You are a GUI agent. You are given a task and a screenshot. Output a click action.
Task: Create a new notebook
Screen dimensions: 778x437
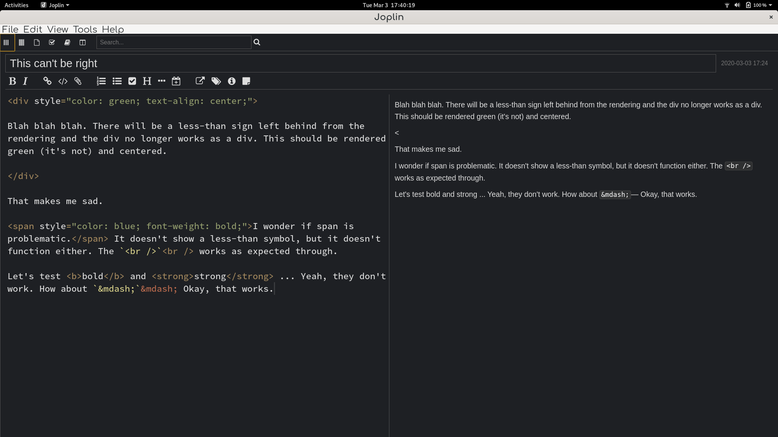point(67,42)
